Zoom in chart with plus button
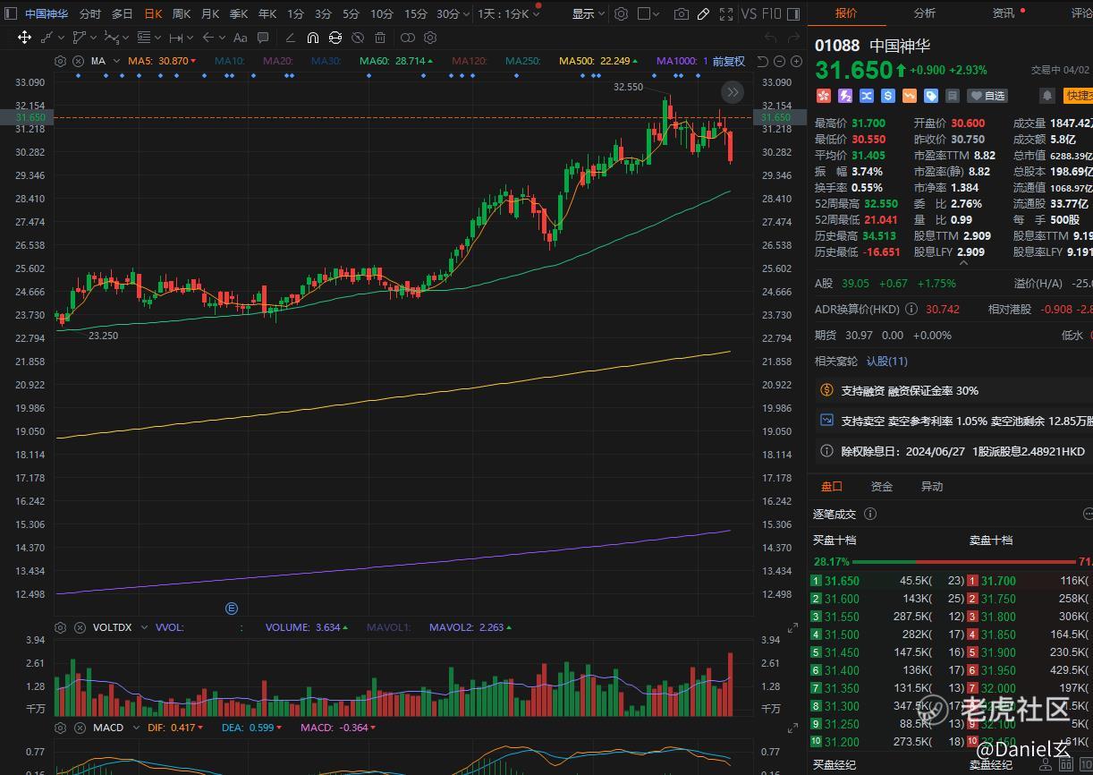Screen dimensions: 1093x775 click(796, 61)
